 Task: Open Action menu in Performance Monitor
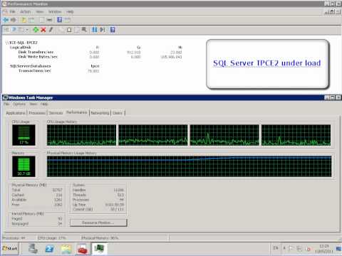pos(26,11)
